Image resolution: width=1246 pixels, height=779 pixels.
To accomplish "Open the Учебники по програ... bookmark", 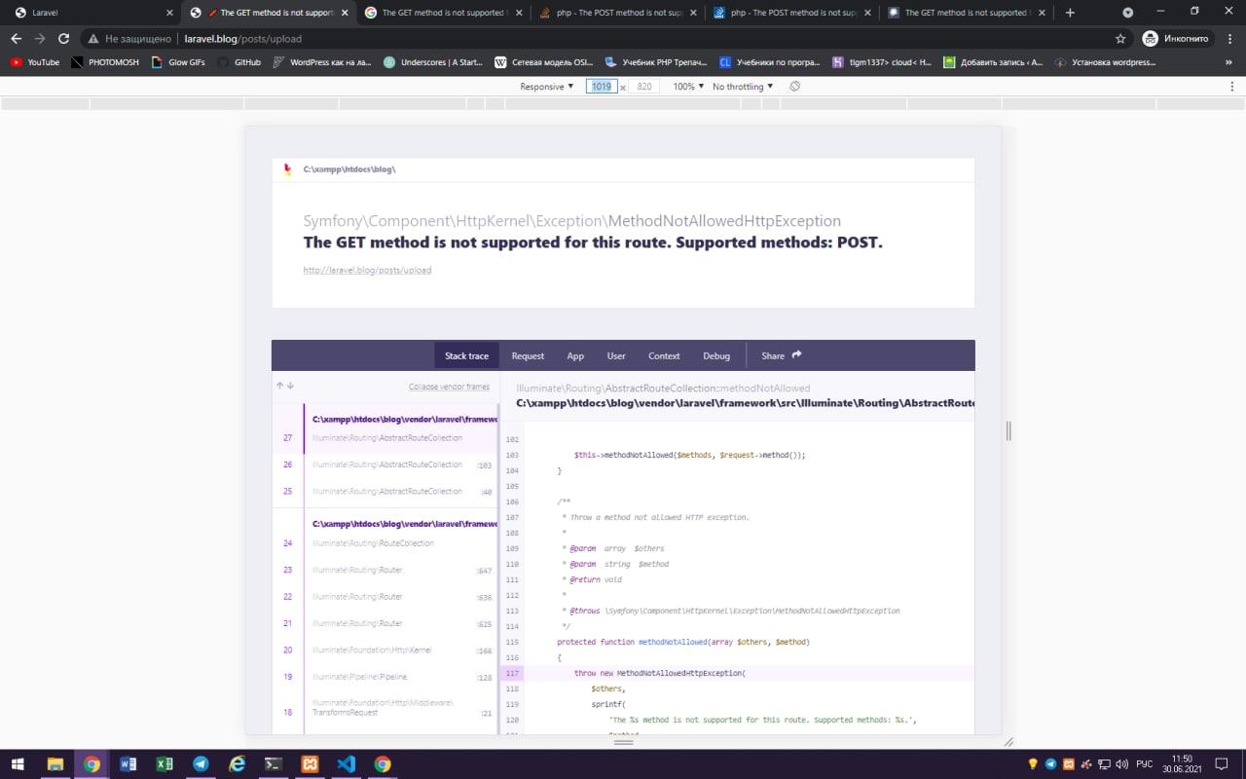I will [770, 62].
